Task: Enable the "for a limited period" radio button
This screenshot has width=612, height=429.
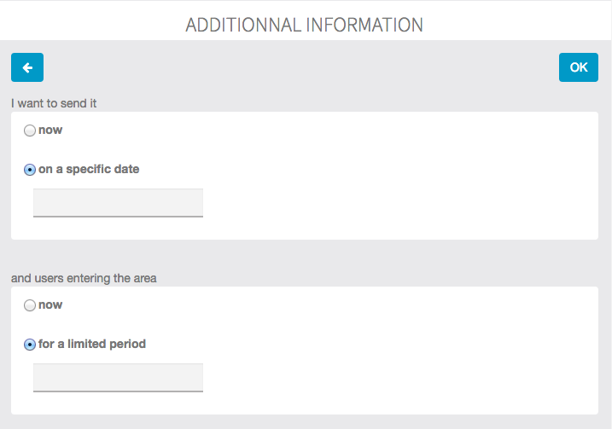Action: point(30,345)
